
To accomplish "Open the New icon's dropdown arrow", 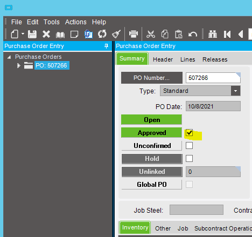I will (23, 33).
